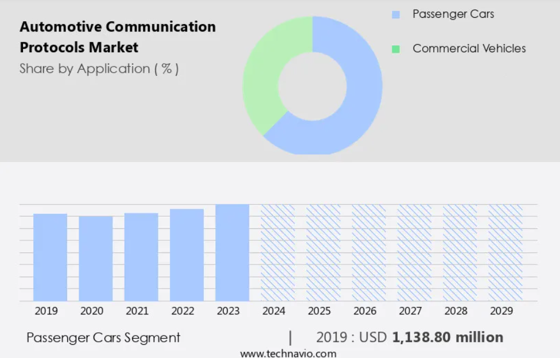The image size is (560, 358).
Task: Open the www.technavio.com link
Action: coord(288,353)
